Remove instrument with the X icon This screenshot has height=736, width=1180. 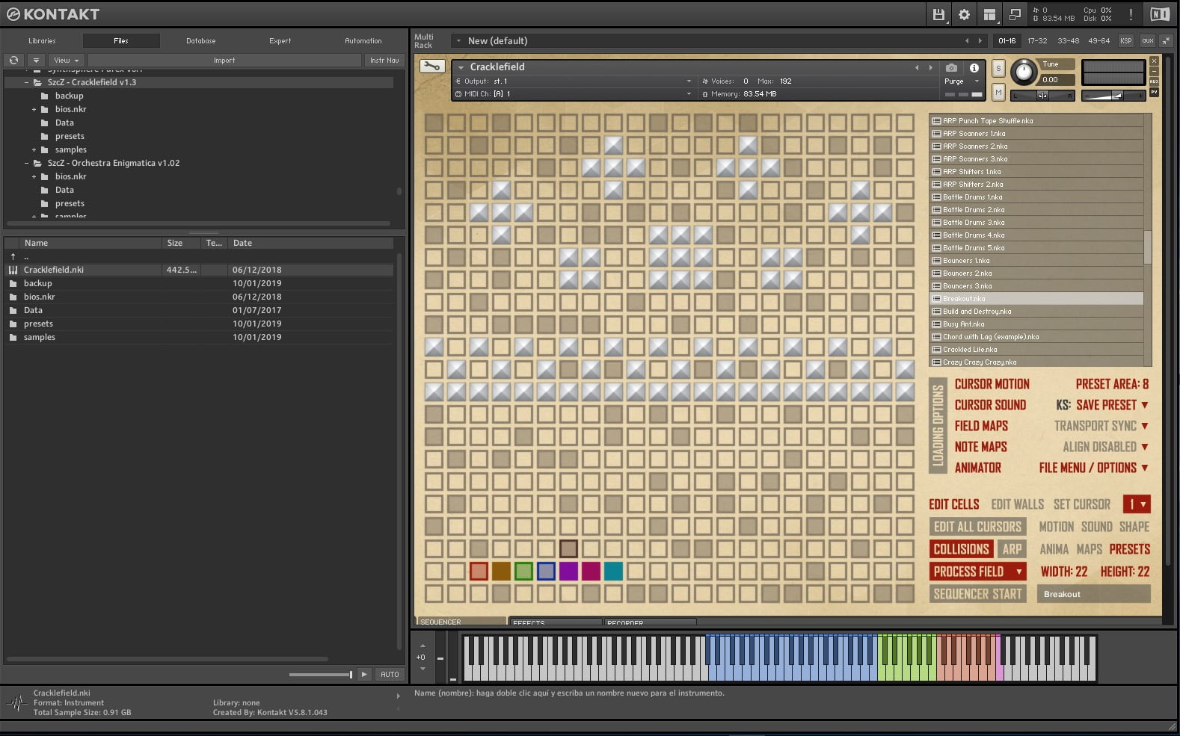point(1154,61)
